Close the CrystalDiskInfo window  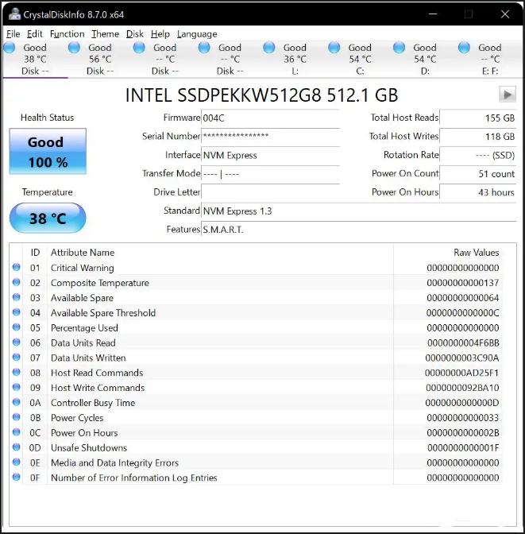pos(505,14)
